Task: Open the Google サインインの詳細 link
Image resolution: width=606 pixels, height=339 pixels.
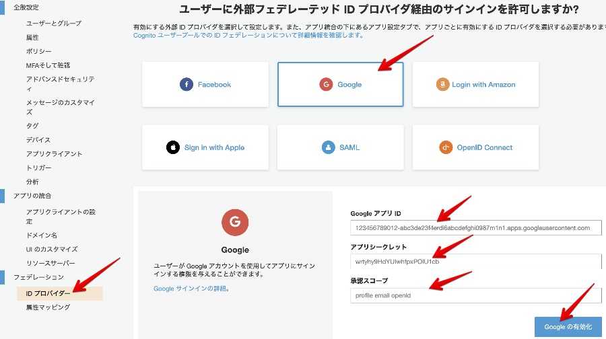Action: point(192,289)
